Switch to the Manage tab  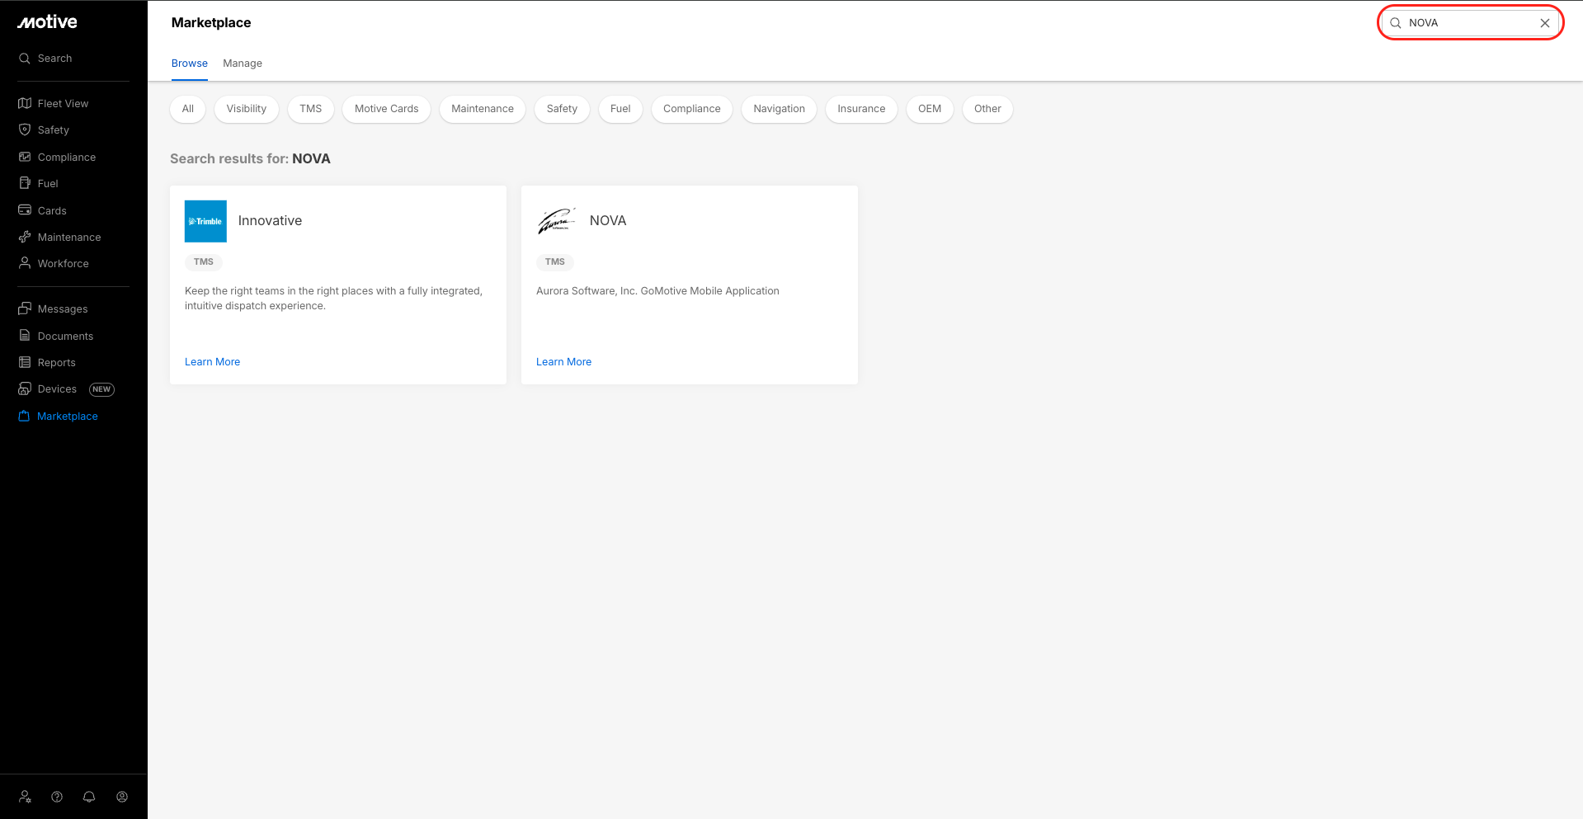(x=243, y=64)
